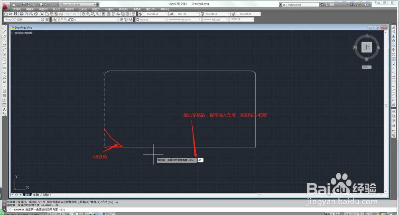The height and width of the screenshot is (215, 399).
Task: Expand the layer list dropdown showing 0
Action: pos(117,19)
